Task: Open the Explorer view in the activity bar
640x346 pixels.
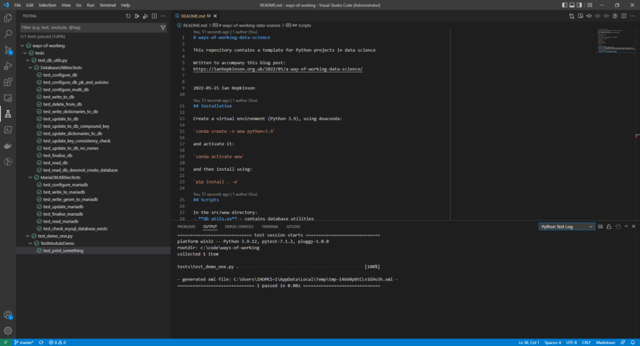Action: 7,18
